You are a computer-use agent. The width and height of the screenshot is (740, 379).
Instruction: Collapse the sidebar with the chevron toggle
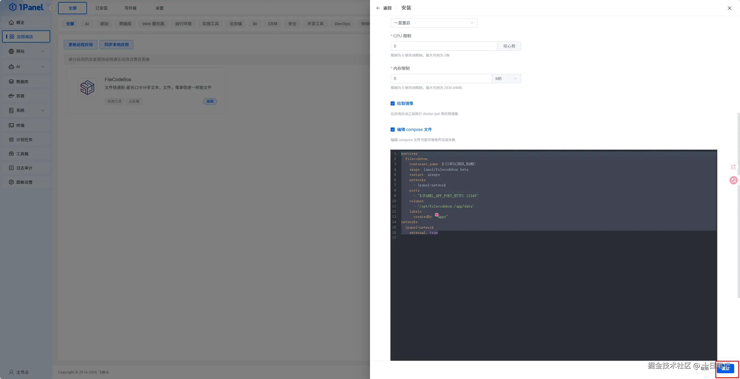[x=52, y=8]
